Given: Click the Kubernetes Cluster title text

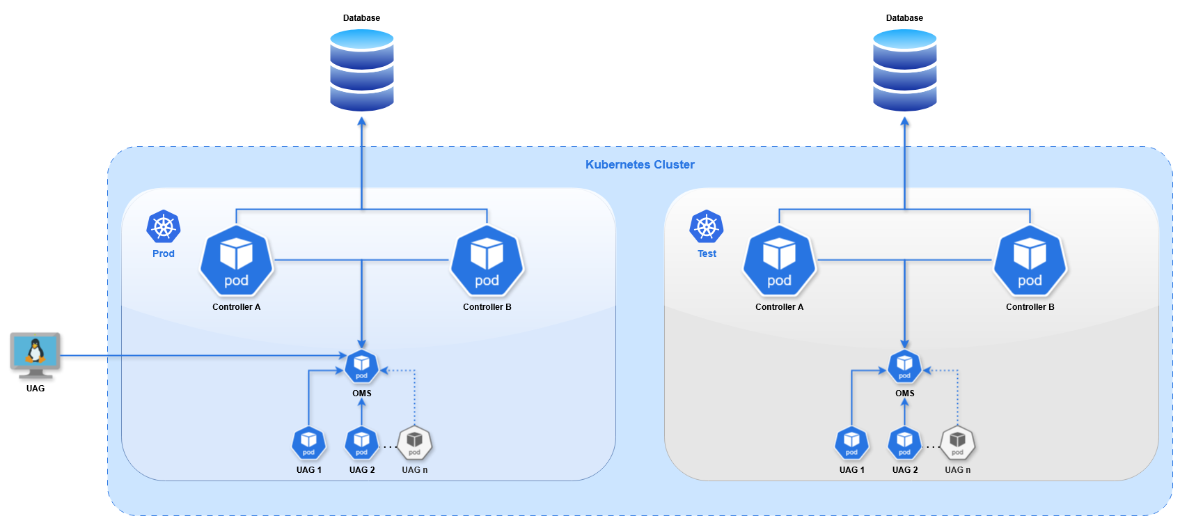Looking at the screenshot, I should point(640,165).
